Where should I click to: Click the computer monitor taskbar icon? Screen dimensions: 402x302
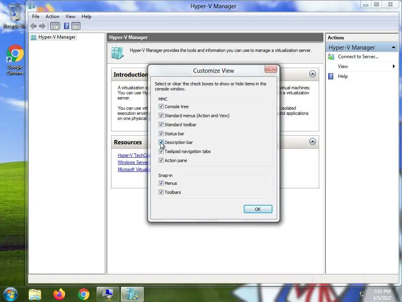[108, 294]
